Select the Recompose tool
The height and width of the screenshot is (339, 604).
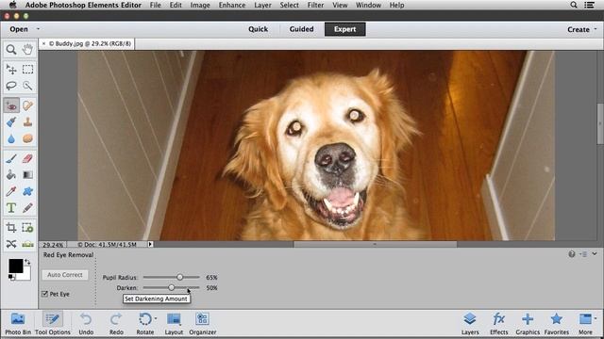point(27,228)
